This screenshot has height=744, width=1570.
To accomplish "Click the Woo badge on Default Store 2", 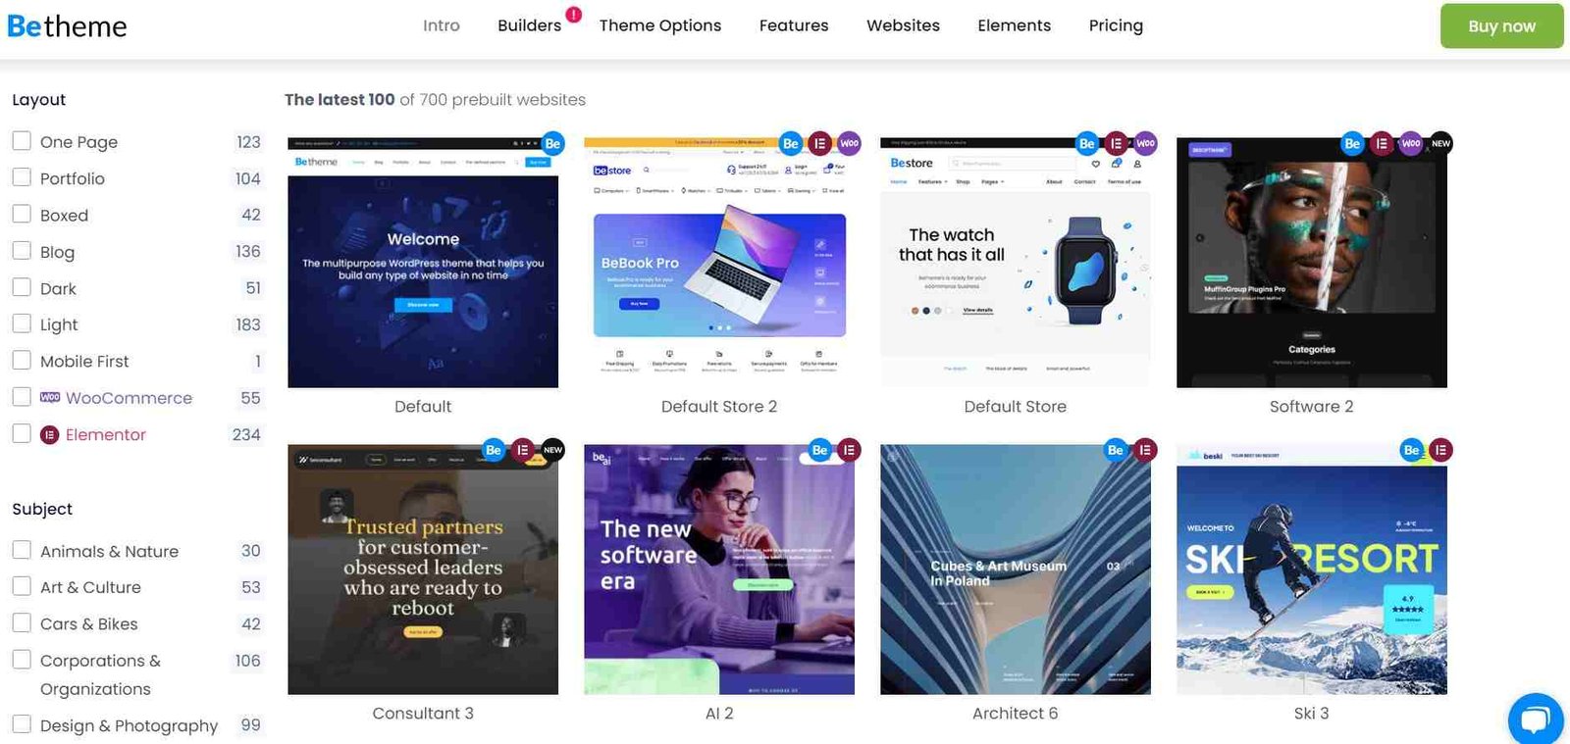I will pyautogui.click(x=849, y=143).
